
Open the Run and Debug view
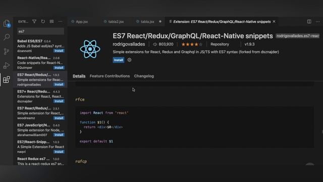click(x=7, y=65)
